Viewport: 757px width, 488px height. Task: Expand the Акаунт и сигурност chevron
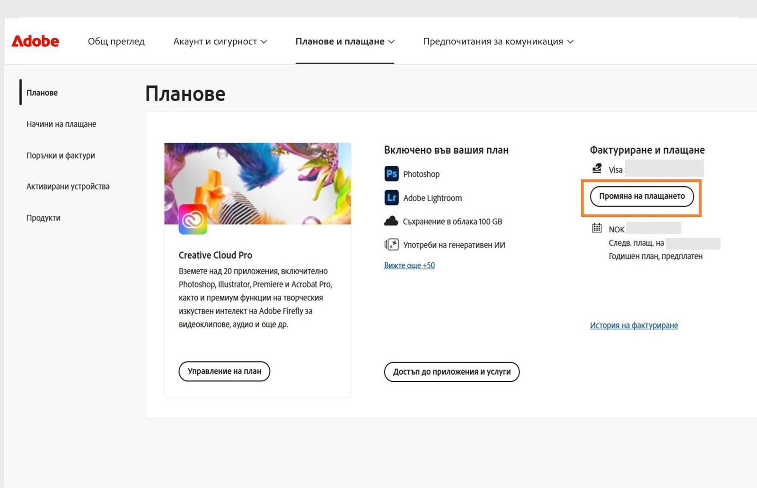(x=264, y=42)
